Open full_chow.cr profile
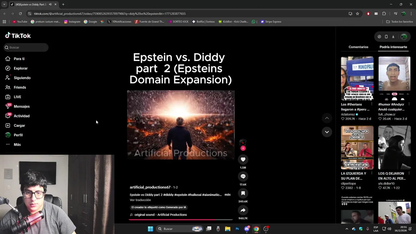Viewport: 416px width, 234px height. 387,114
